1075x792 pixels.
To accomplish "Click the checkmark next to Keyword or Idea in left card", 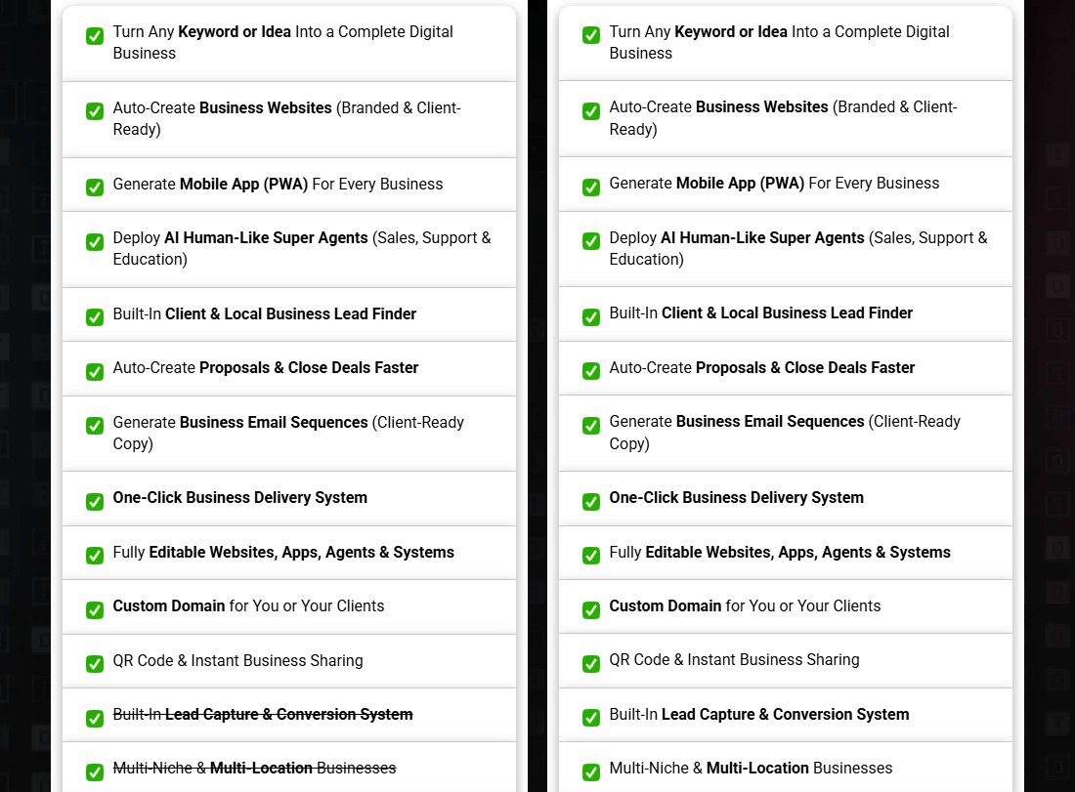I will tap(95, 36).
